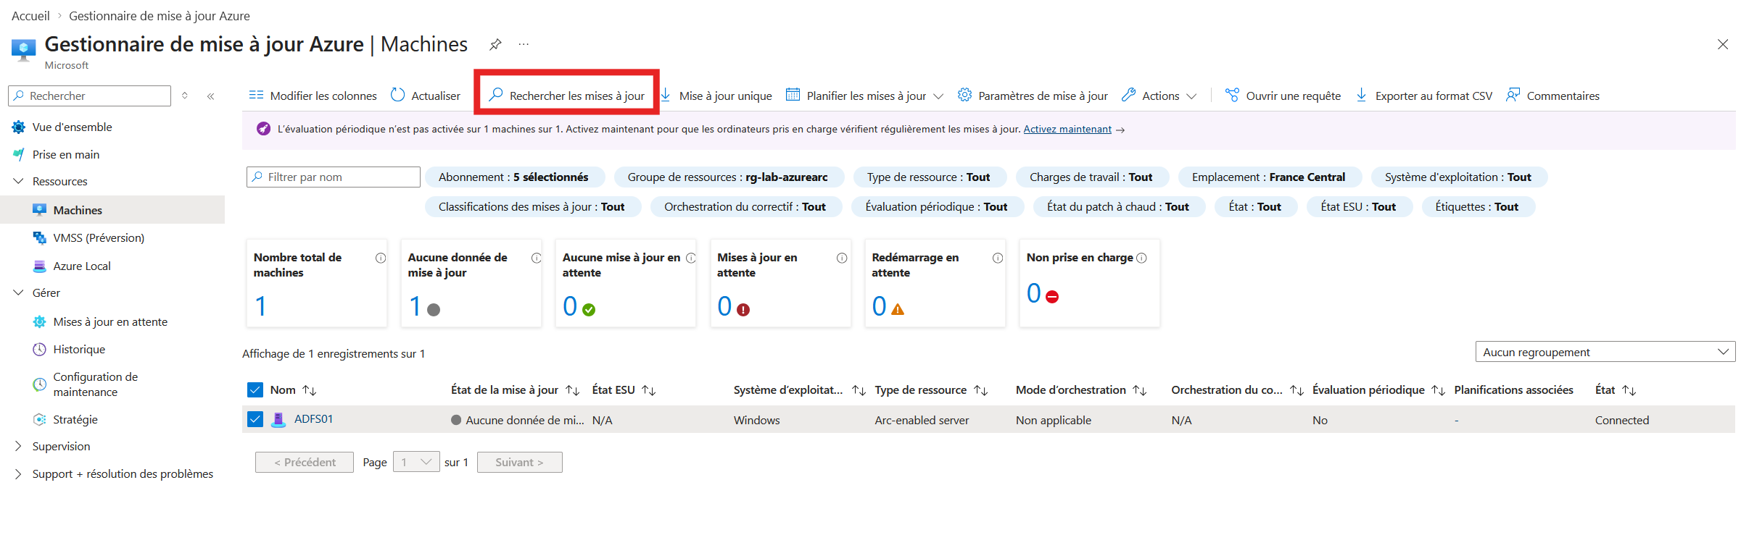Expand the Actions dropdown menu
1741x535 pixels.
[x=1159, y=96]
